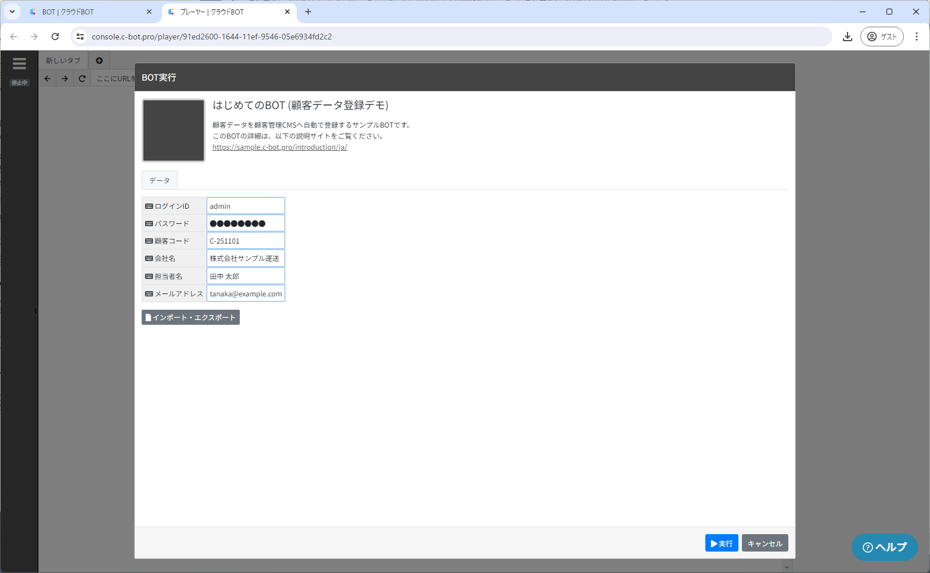This screenshot has width=930, height=573.
Task: Click the player back arrow icon
Action: click(x=48, y=78)
